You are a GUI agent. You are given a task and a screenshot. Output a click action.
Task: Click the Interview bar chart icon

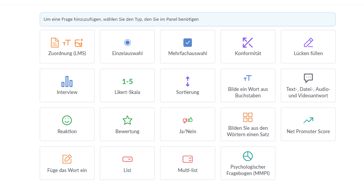tap(67, 81)
